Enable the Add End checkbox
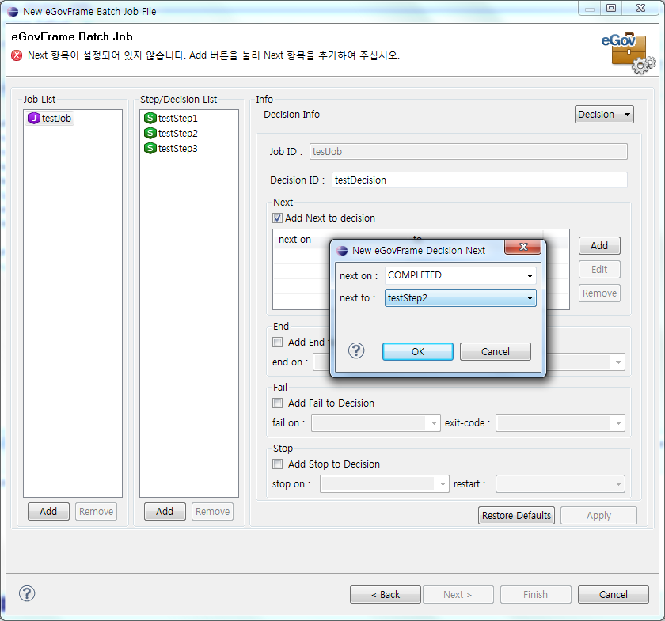This screenshot has width=665, height=621. (277, 342)
